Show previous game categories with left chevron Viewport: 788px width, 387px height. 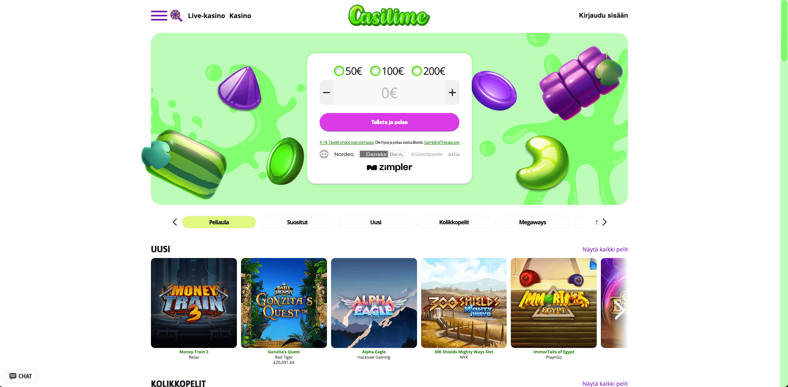coord(175,222)
